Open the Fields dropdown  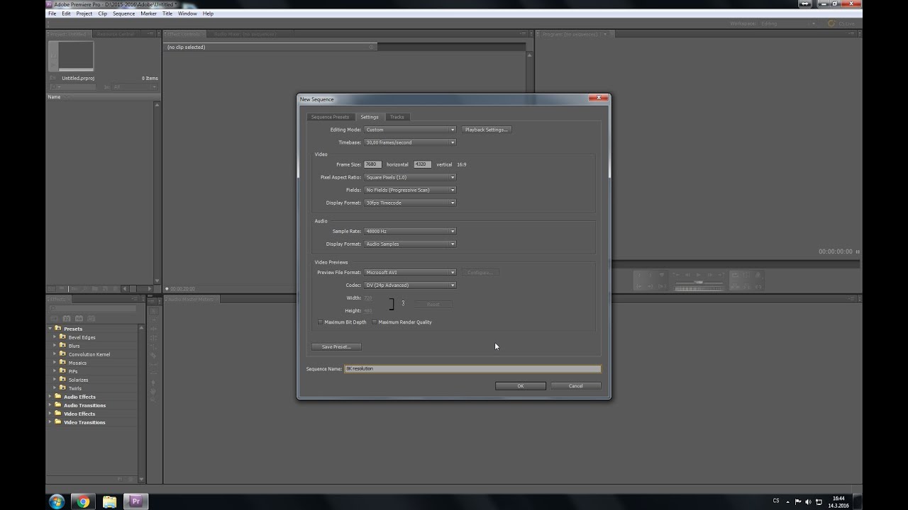coord(410,190)
